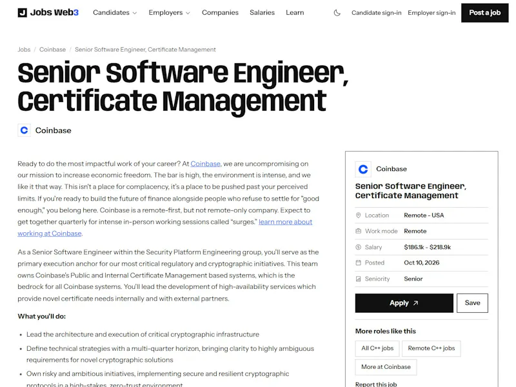
Task: Go to Coinbase breadcrumb
Action: [53, 50]
